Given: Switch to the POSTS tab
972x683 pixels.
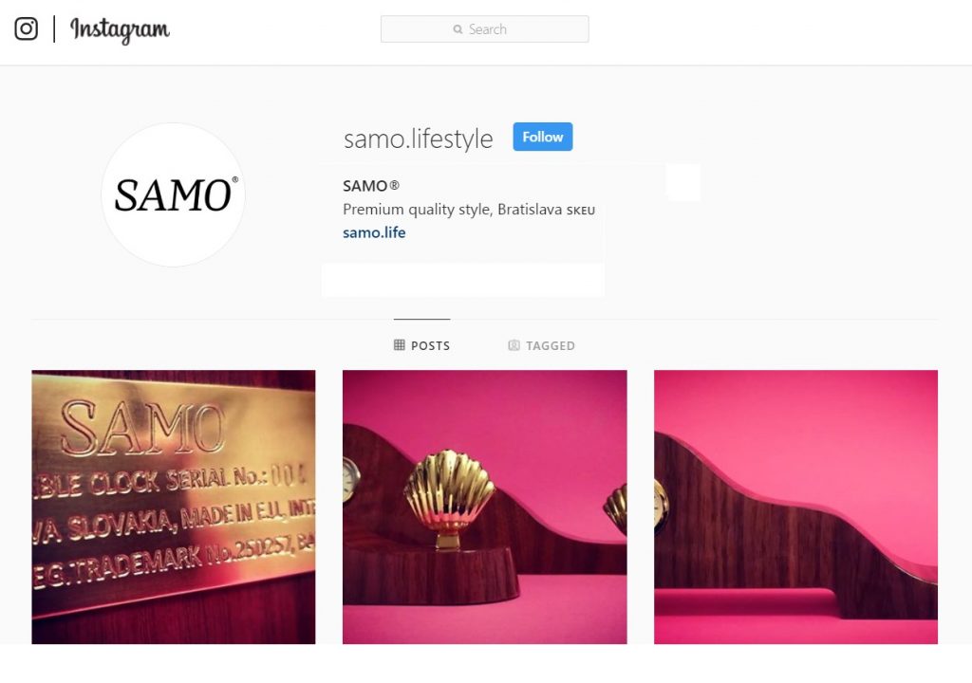Looking at the screenshot, I should (422, 345).
